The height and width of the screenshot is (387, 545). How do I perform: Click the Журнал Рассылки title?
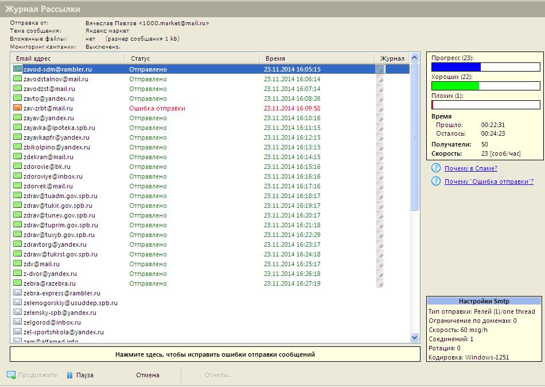[x=43, y=9]
